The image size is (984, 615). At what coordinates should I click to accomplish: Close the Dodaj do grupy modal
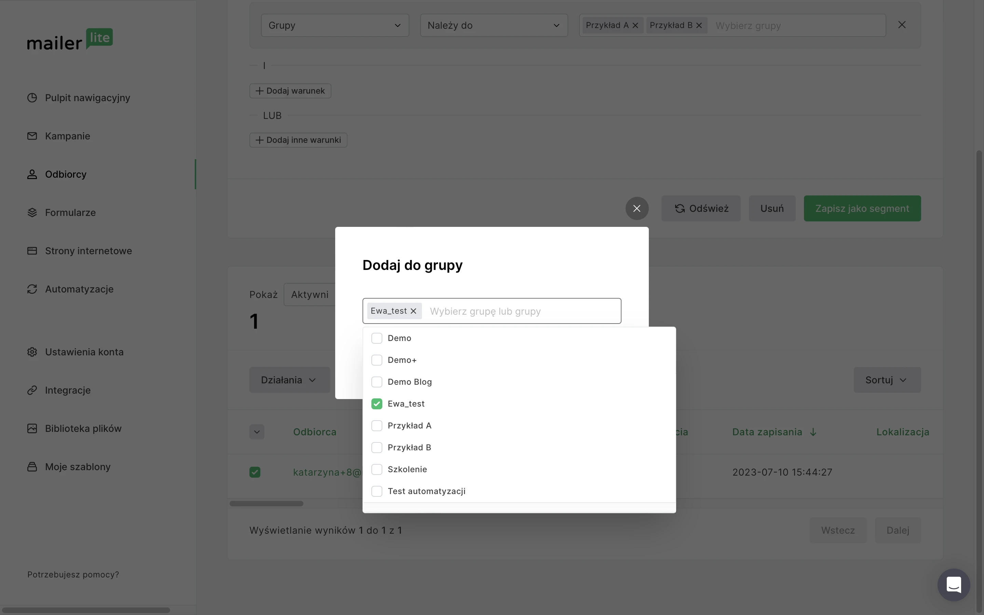pos(637,208)
